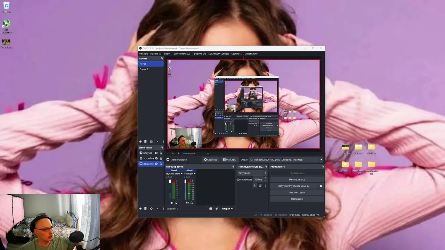Open the Правка (E) menu
This screenshot has width=445, height=250.
point(156,54)
